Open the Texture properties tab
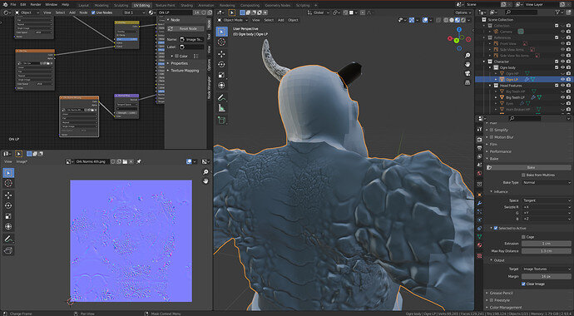 pyautogui.click(x=479, y=256)
